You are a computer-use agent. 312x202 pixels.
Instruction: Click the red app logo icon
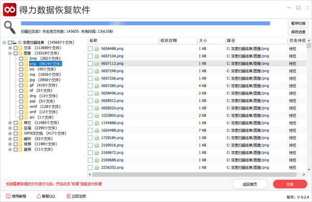tap(9, 9)
